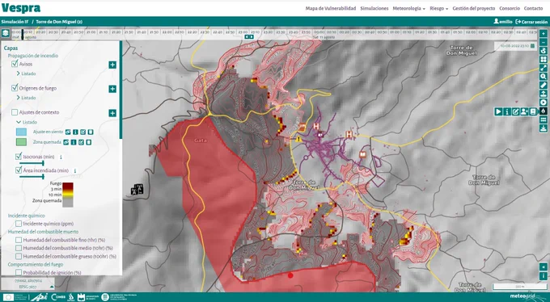550x302 pixels.
Task: Open info icon next to Área incendiada
Action: (74, 171)
